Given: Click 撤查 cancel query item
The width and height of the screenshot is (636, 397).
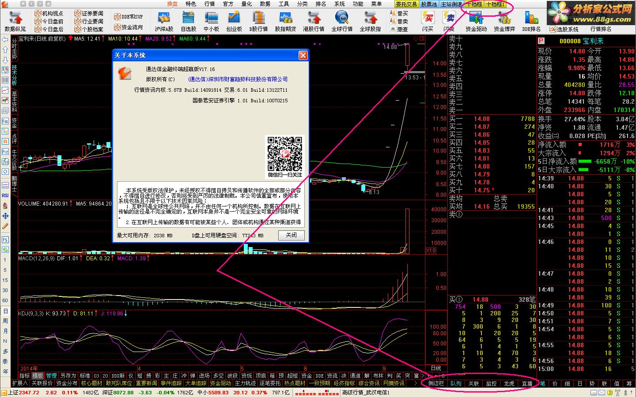Looking at the screenshot, I should pyautogui.click(x=399, y=29).
